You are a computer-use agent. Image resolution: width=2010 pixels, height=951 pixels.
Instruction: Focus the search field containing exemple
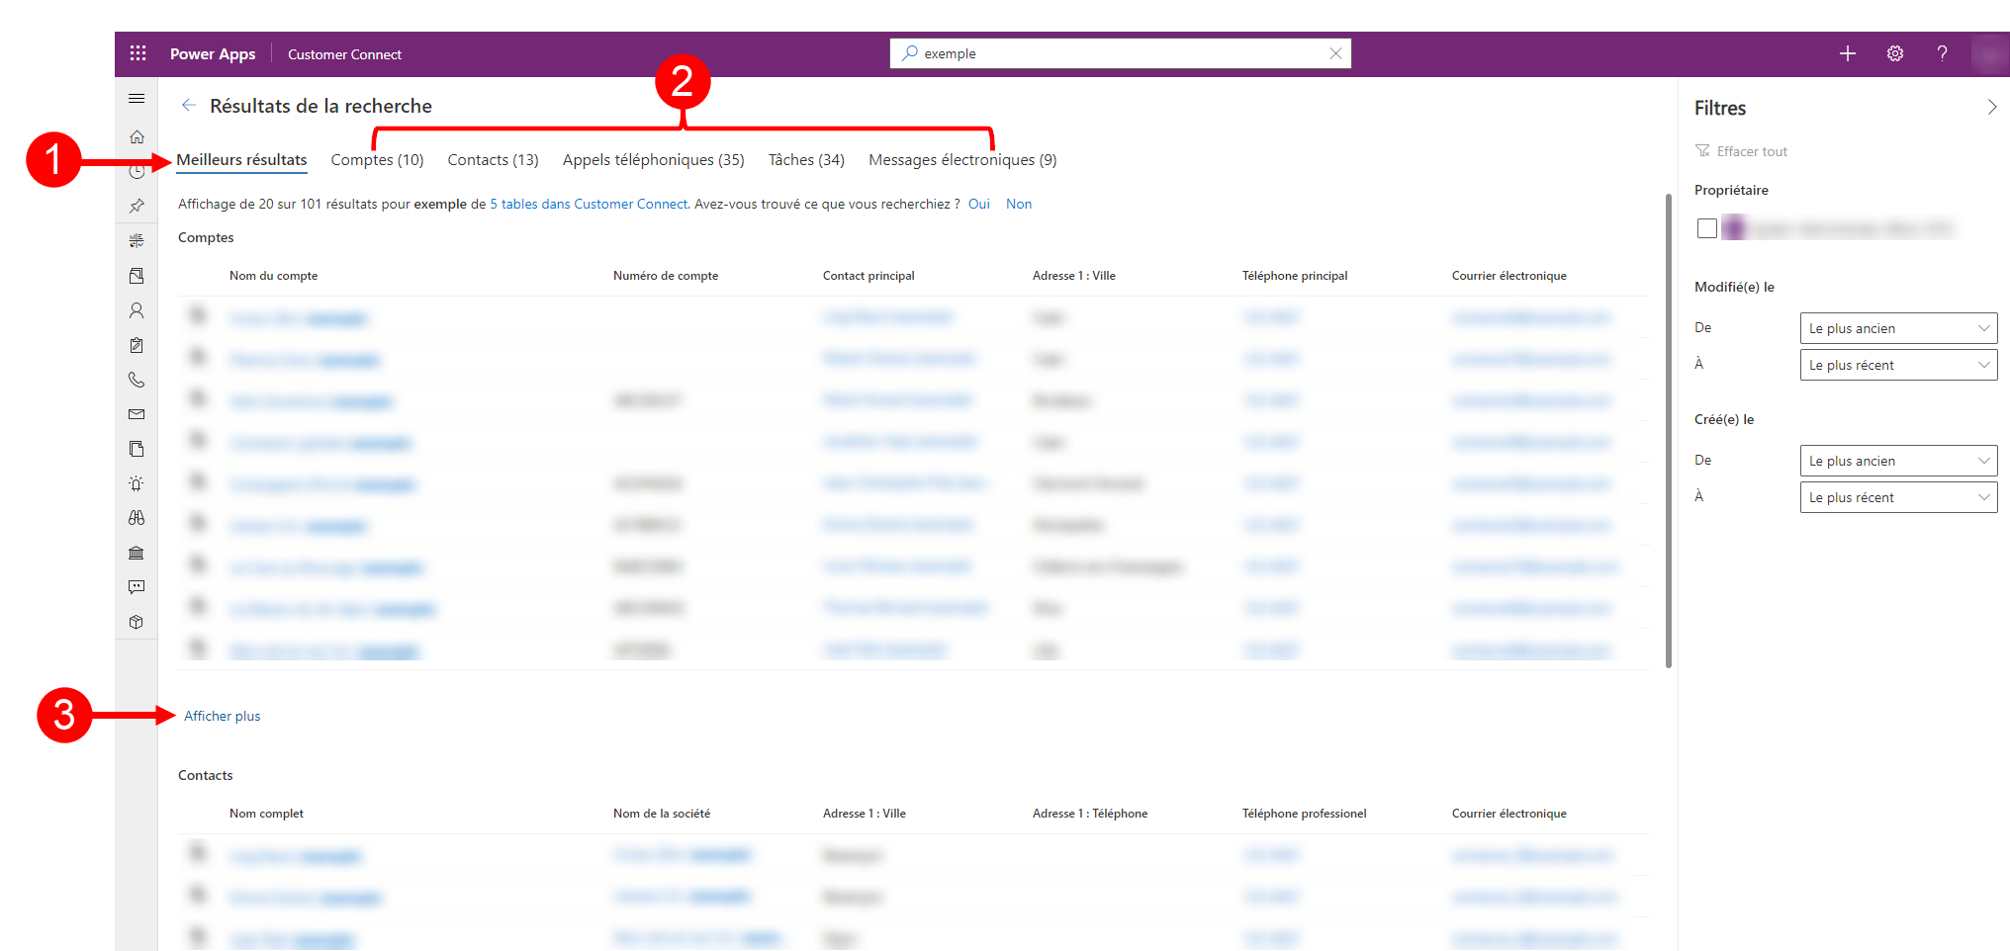[1121, 53]
